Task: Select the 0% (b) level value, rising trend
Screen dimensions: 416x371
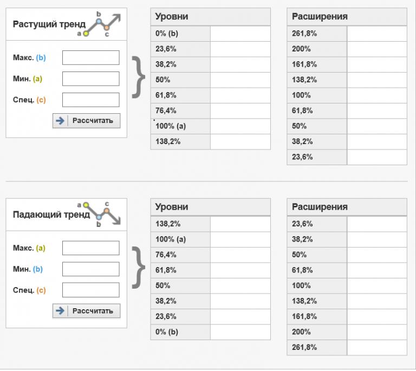Action: point(240,34)
